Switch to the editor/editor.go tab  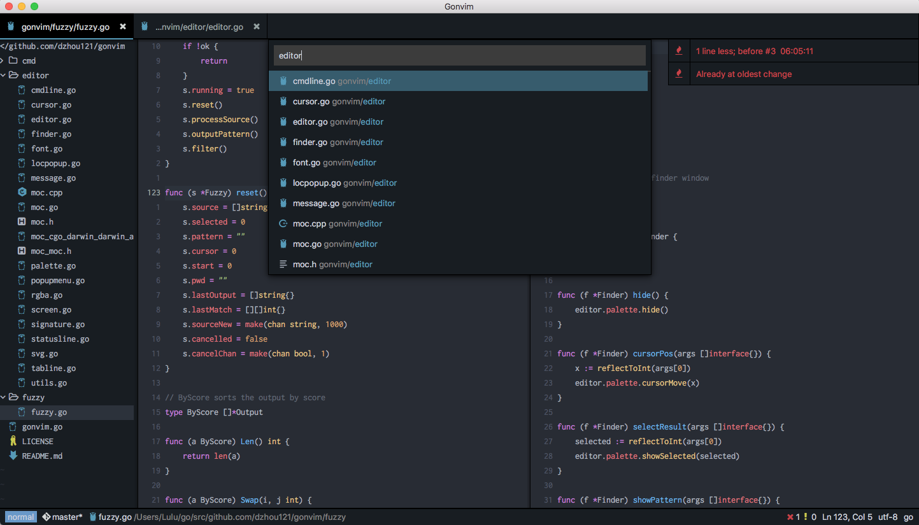(201, 27)
